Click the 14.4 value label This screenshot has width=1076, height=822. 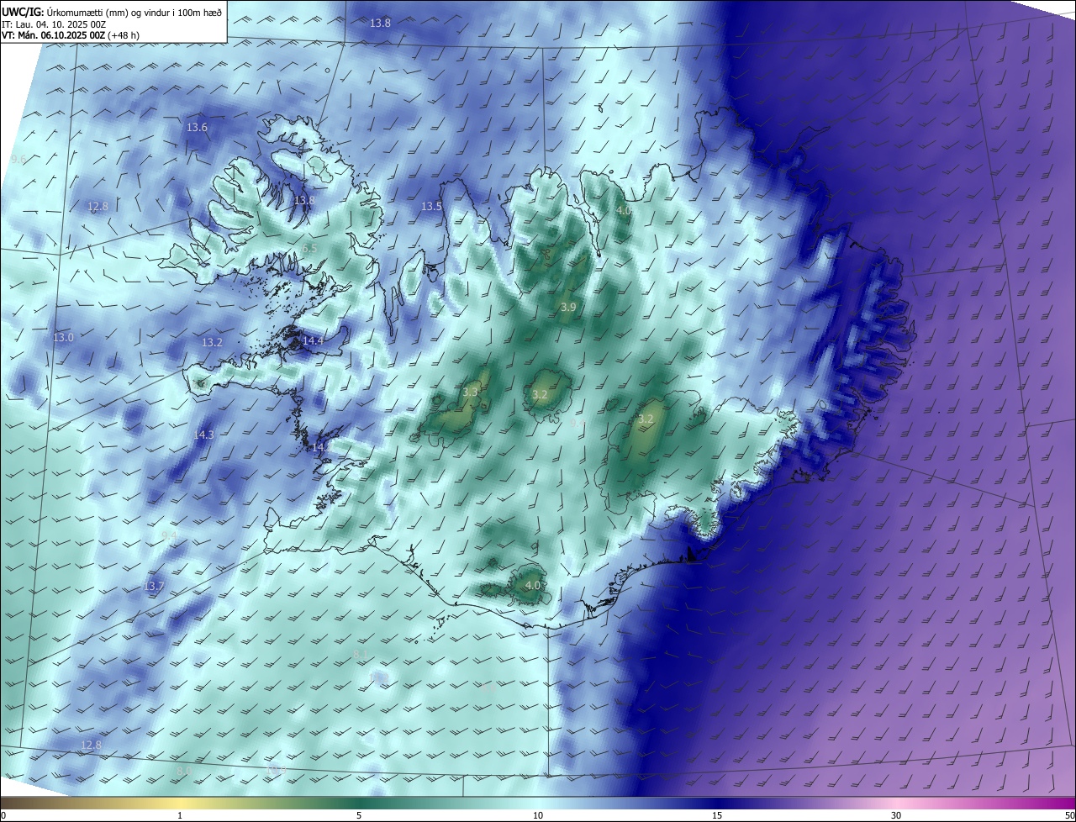pos(313,341)
